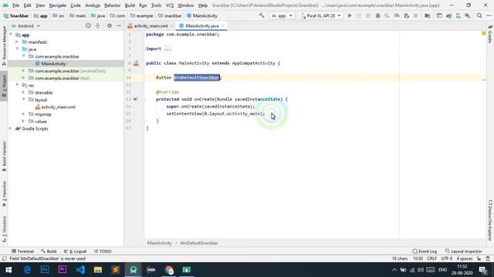The image size is (494, 277).
Task: Expand the drawable folder
Action: [x=23, y=92]
